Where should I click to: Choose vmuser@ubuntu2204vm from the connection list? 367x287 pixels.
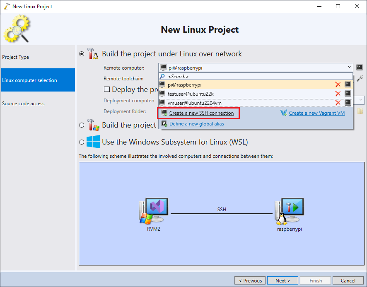256,103
